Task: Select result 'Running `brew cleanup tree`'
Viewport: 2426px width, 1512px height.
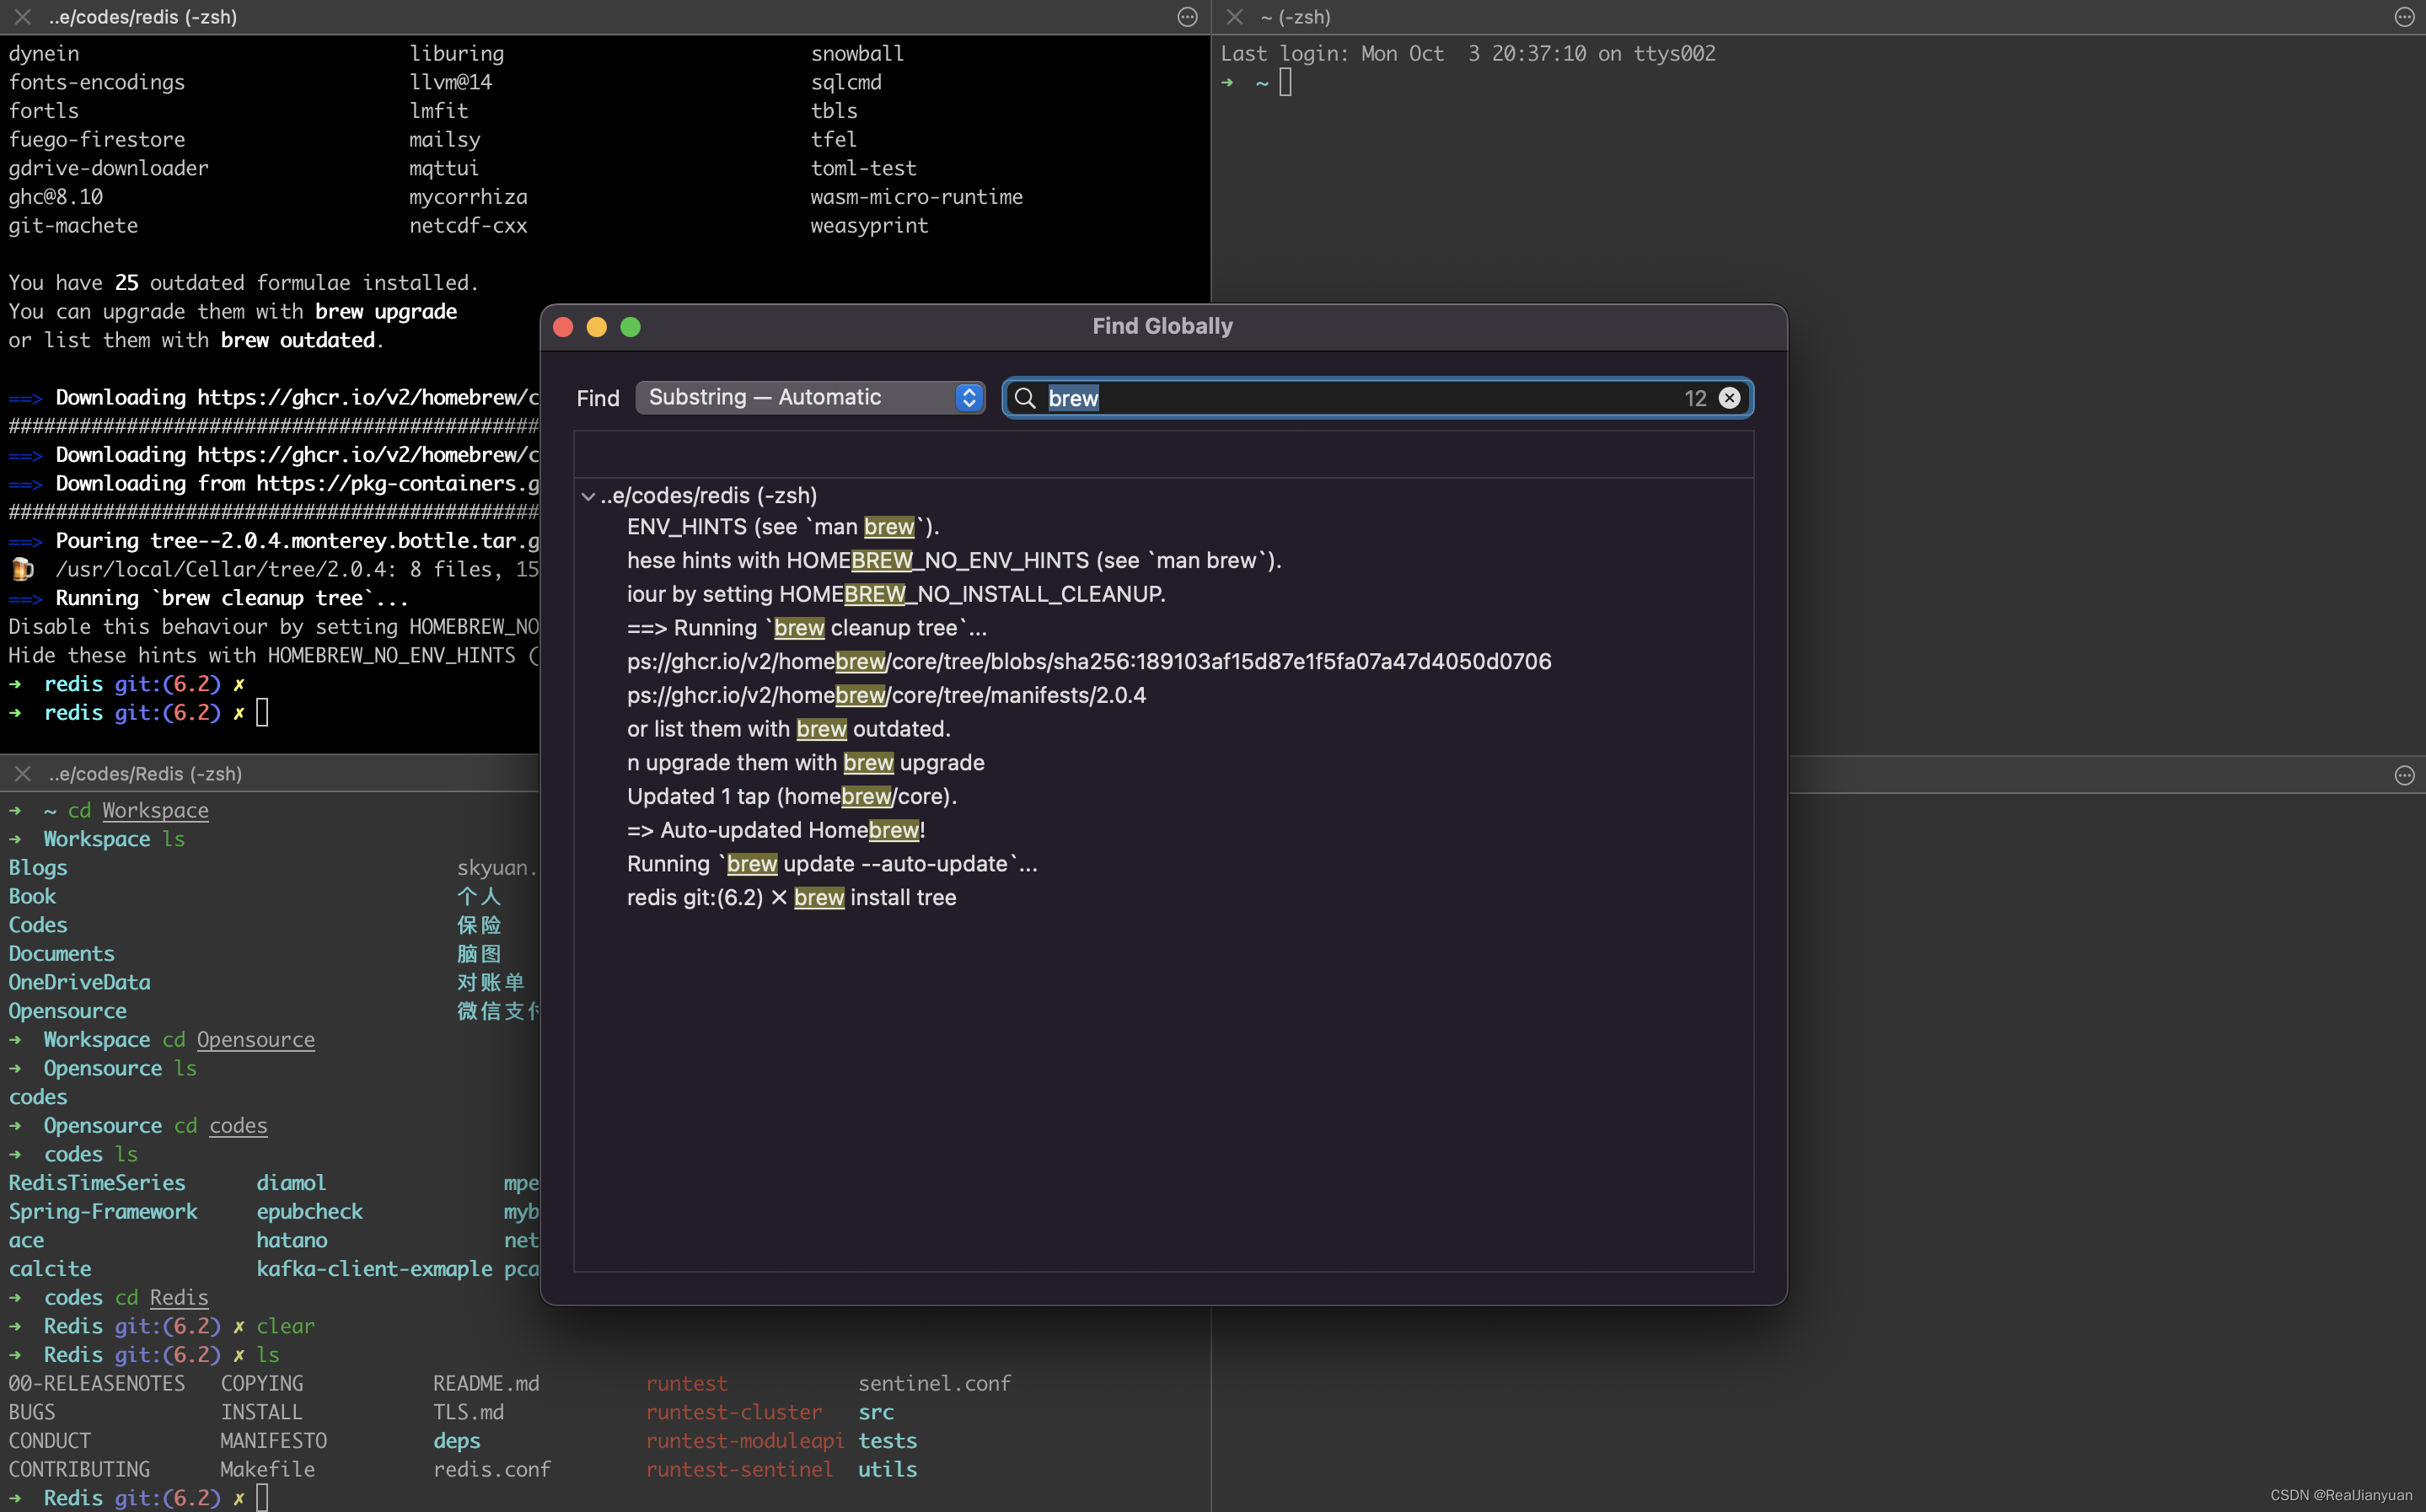Action: (806, 628)
